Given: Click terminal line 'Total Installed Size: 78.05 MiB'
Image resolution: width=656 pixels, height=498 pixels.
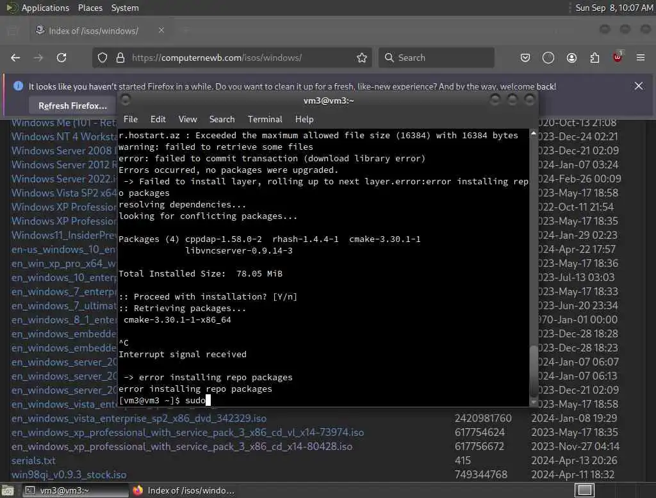Looking at the screenshot, I should (201, 273).
